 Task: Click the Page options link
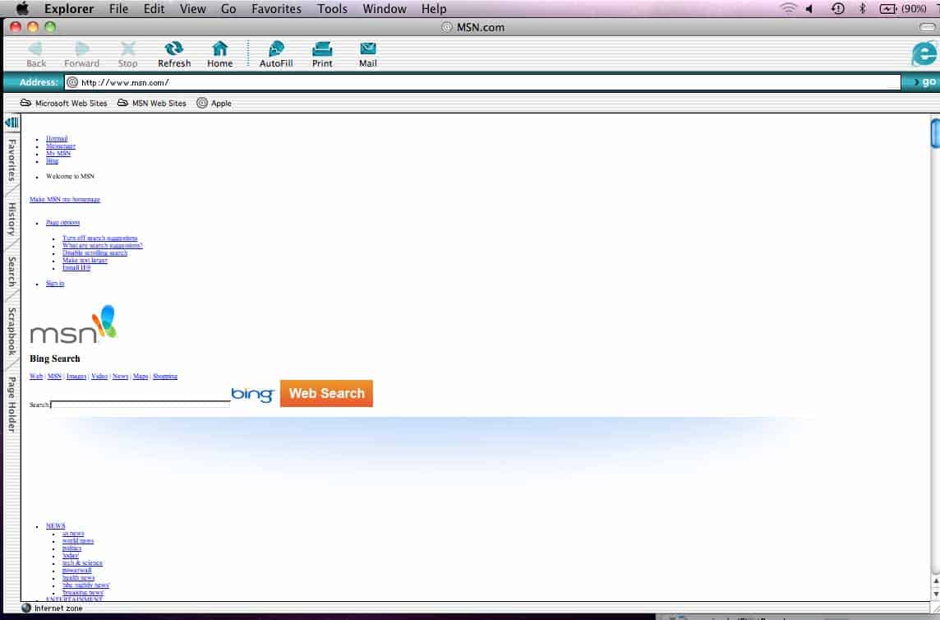[x=63, y=222]
